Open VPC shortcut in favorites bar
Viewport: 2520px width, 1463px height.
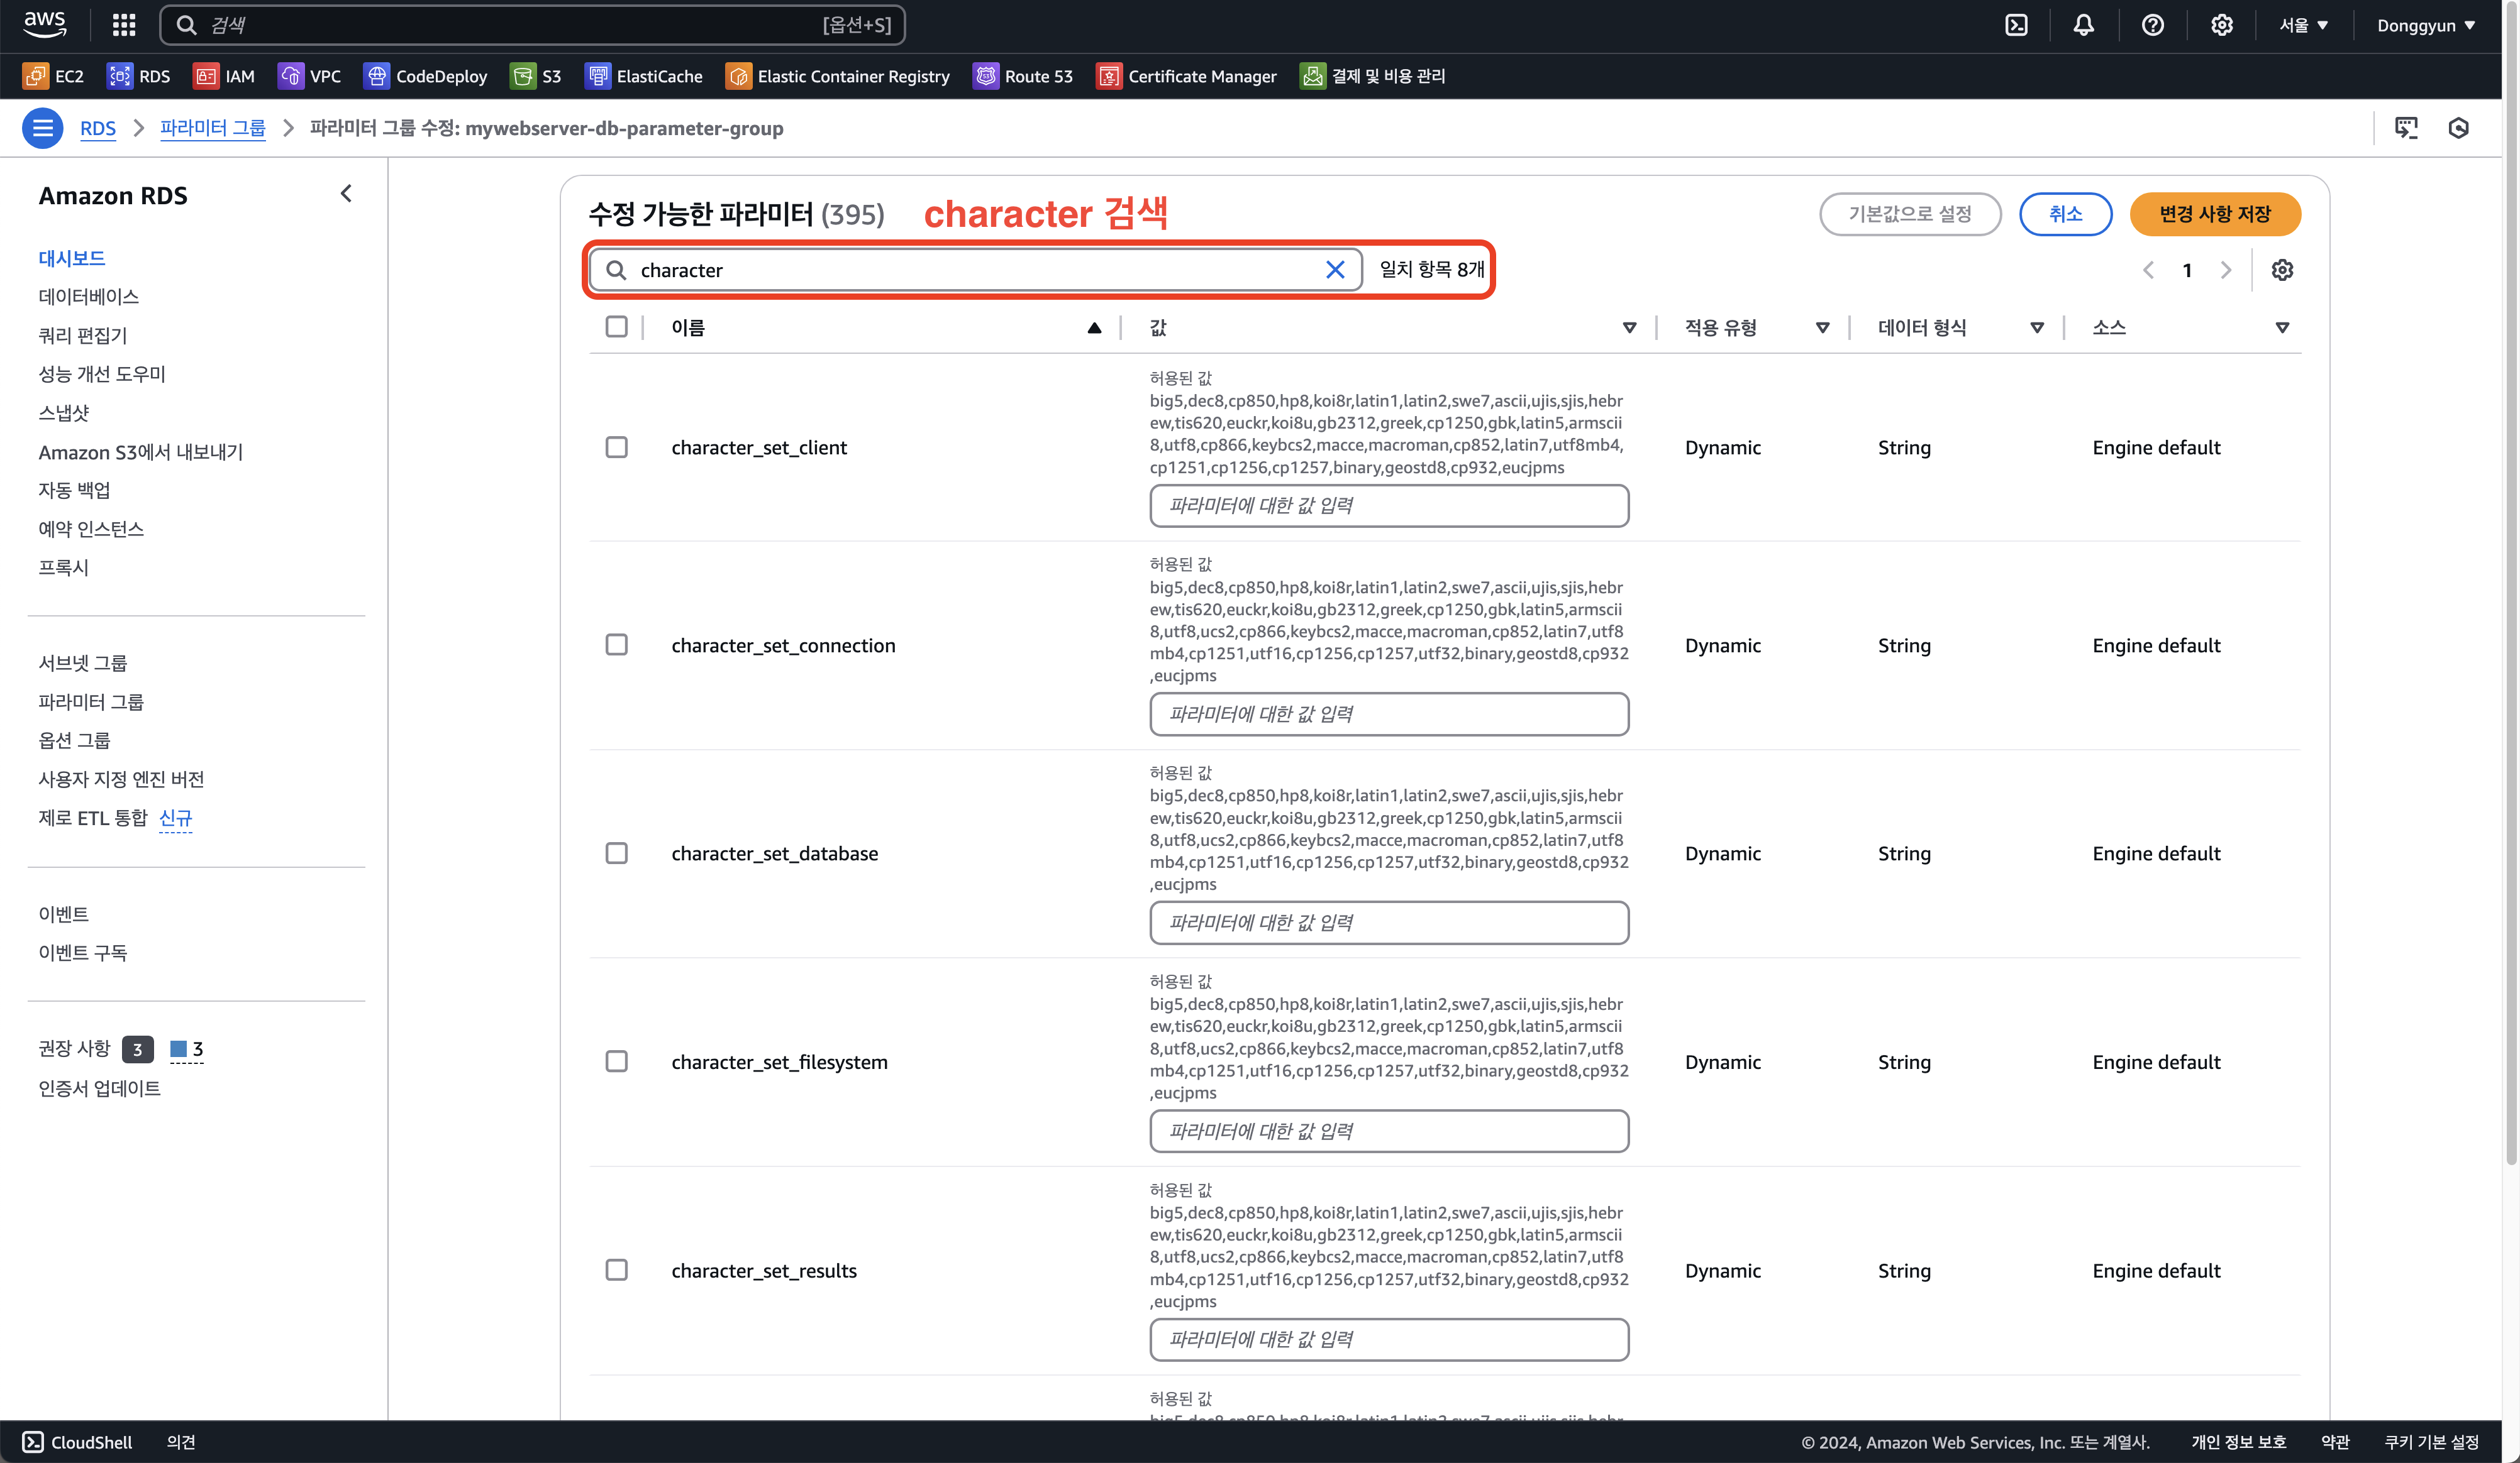coord(310,76)
